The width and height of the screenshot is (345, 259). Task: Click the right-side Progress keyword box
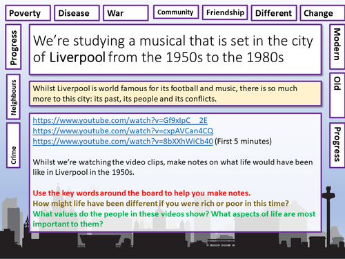[x=337, y=145]
